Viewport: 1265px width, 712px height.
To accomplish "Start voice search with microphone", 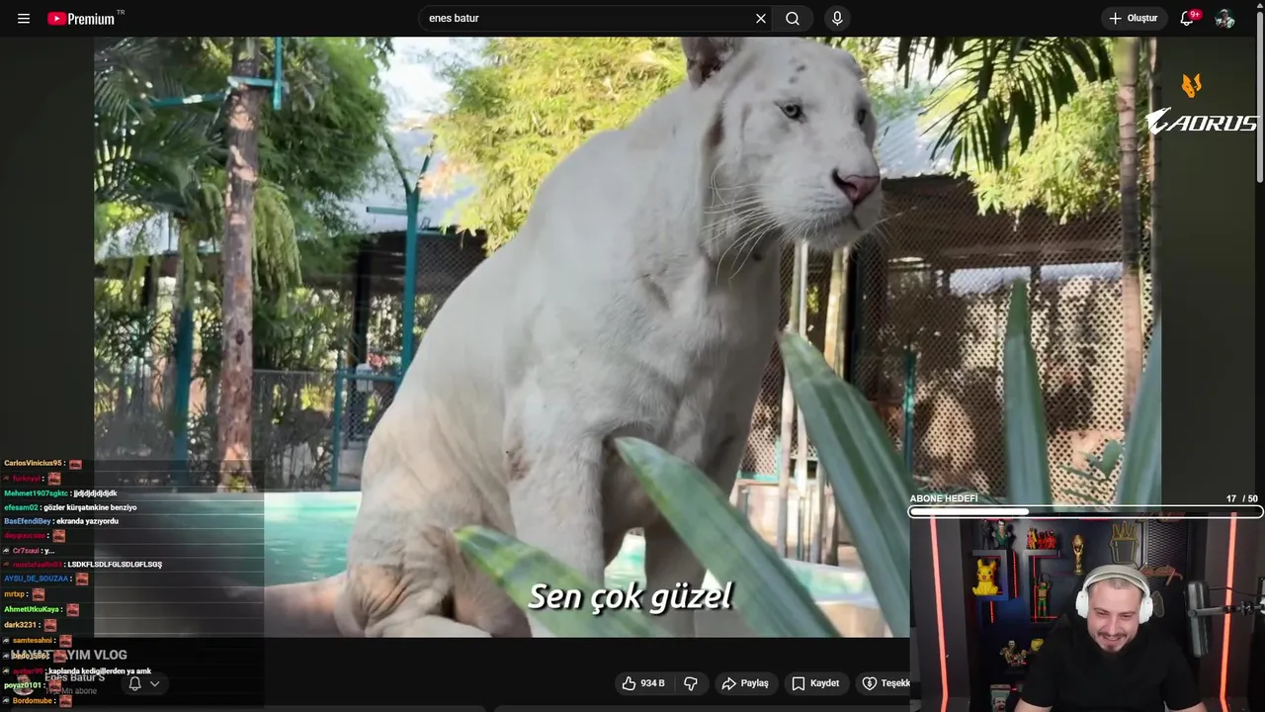I will pos(837,19).
